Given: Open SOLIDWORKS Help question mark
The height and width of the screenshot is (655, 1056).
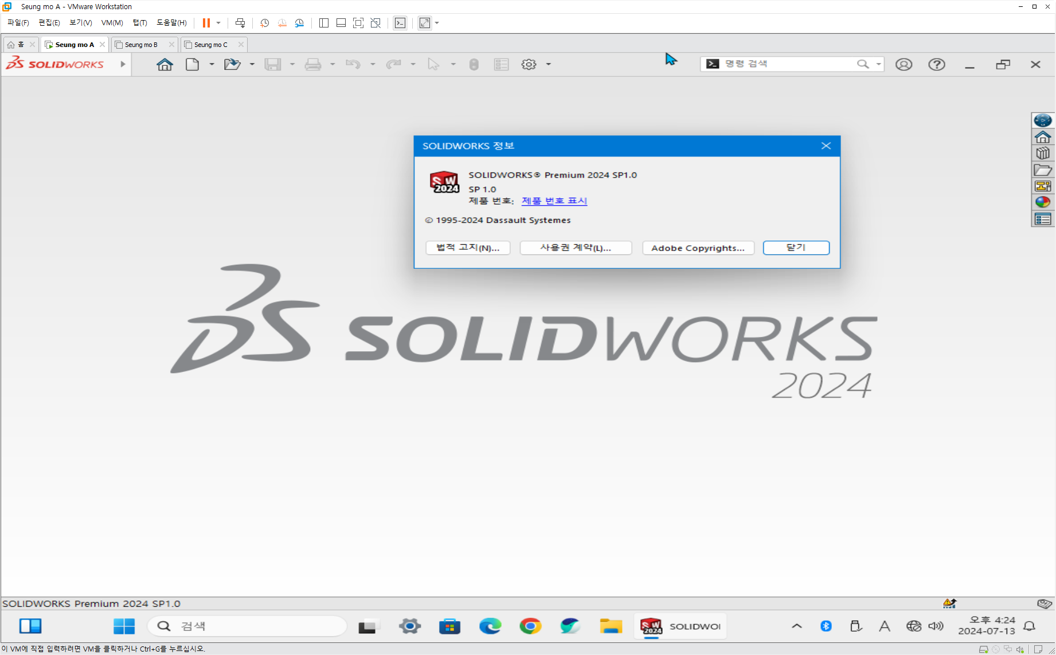Looking at the screenshot, I should 937,64.
